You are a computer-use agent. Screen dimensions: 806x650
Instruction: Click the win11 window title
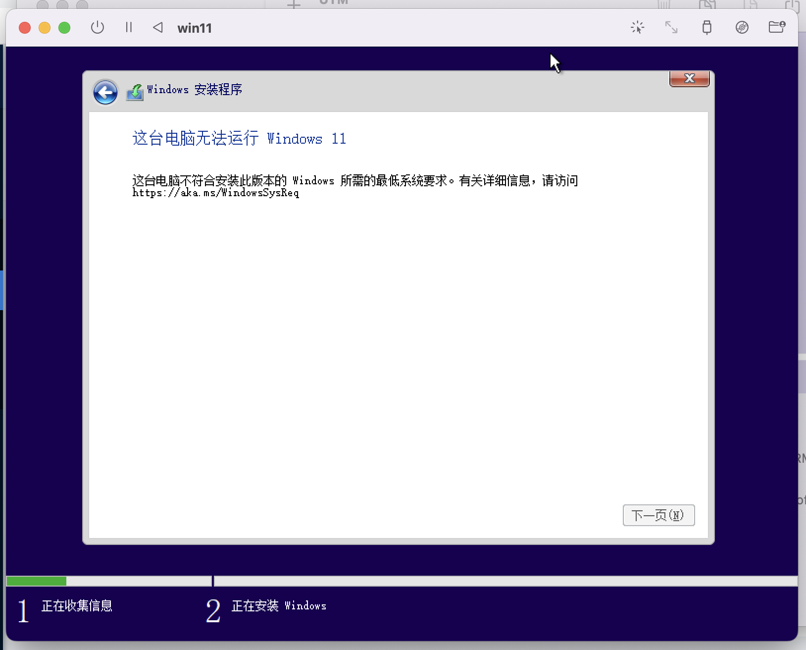[x=195, y=28]
